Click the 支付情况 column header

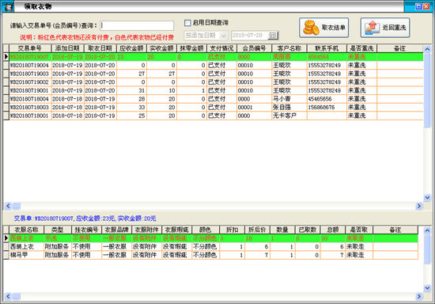point(221,48)
